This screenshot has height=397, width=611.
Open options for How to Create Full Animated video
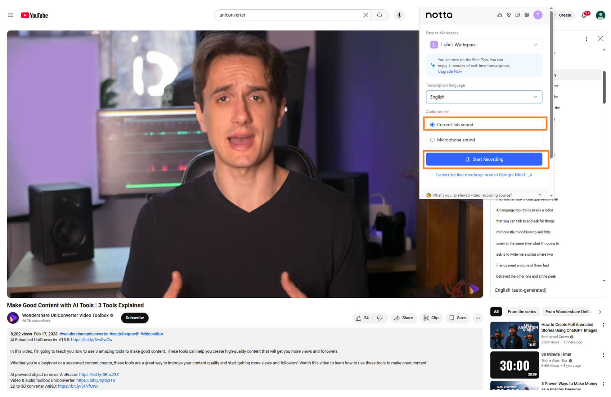pos(603,325)
